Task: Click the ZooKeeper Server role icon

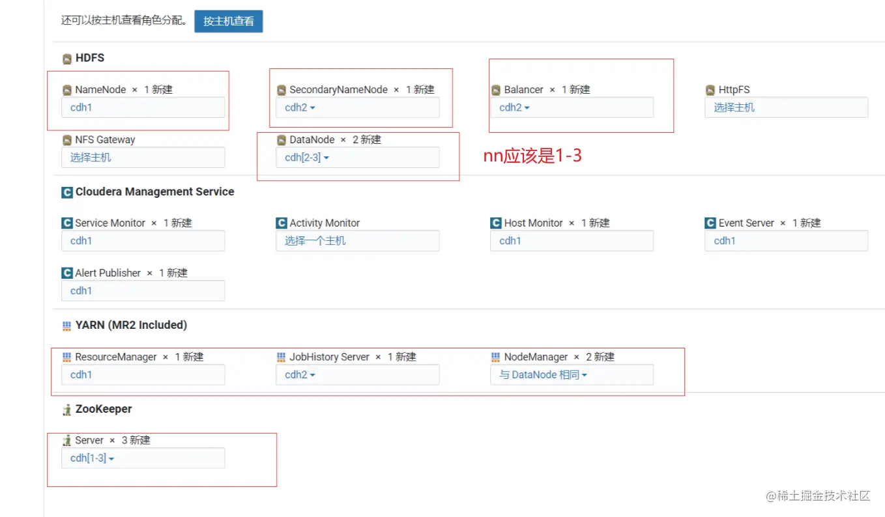Action: coord(66,441)
